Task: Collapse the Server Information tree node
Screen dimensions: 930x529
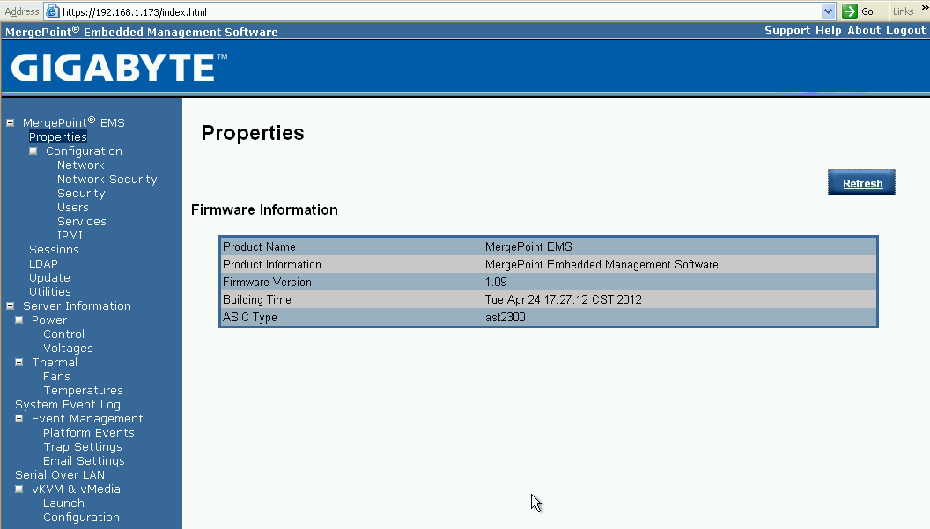Action: coord(10,306)
